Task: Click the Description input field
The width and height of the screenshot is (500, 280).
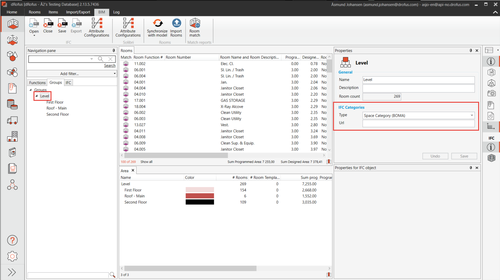Action: click(418, 88)
